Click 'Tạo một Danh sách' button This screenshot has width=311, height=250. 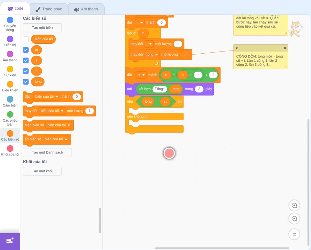(47, 153)
